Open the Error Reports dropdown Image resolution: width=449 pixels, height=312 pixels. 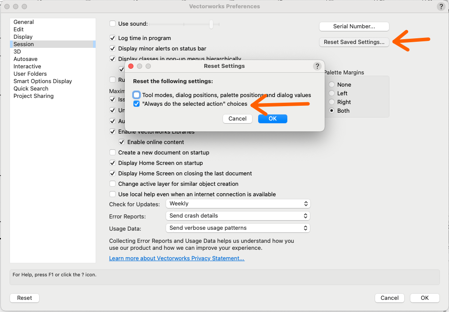click(238, 215)
